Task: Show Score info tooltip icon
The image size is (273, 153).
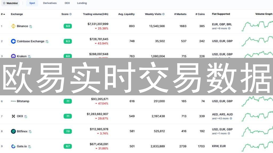Action: click(70, 14)
